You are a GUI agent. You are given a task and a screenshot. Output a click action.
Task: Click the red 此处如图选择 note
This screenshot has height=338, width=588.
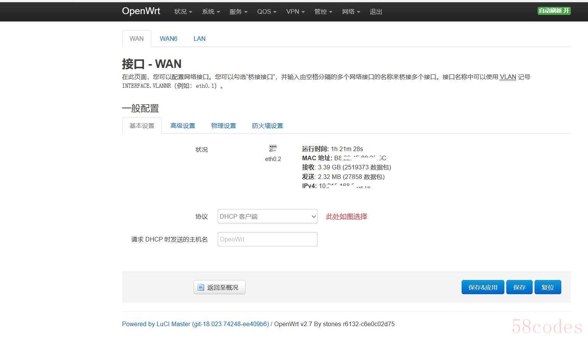pyautogui.click(x=346, y=216)
